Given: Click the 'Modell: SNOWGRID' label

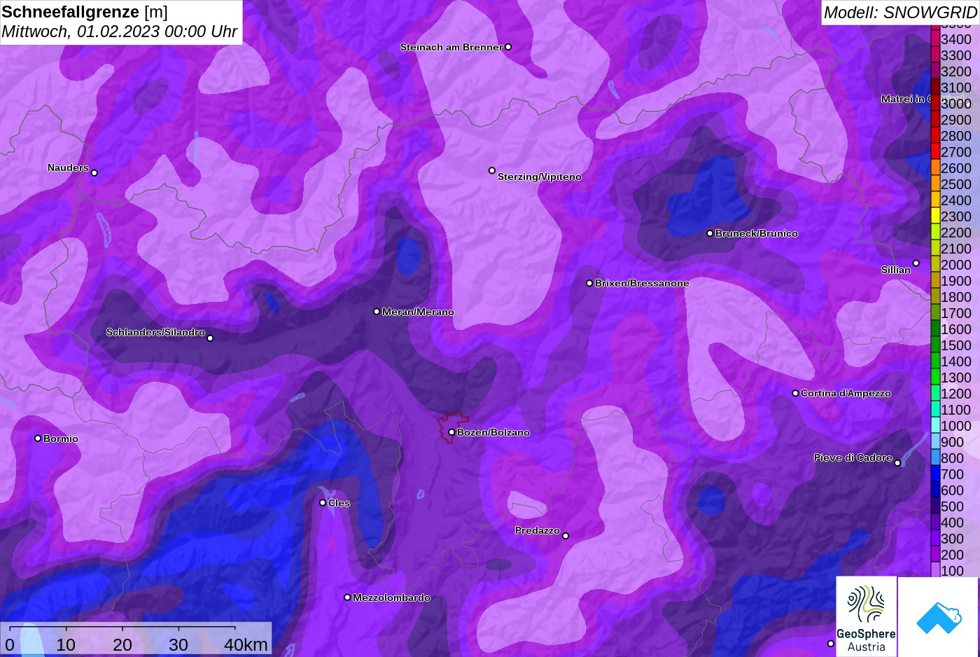Looking at the screenshot, I should 900,13.
